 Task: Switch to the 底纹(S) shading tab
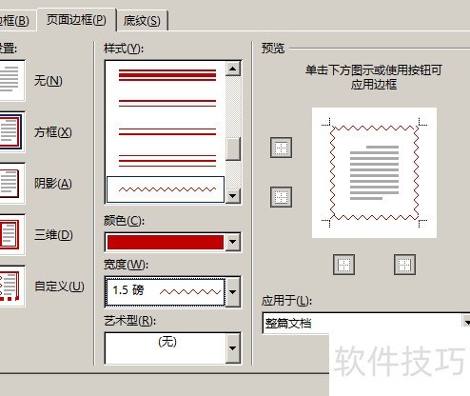coord(142,21)
